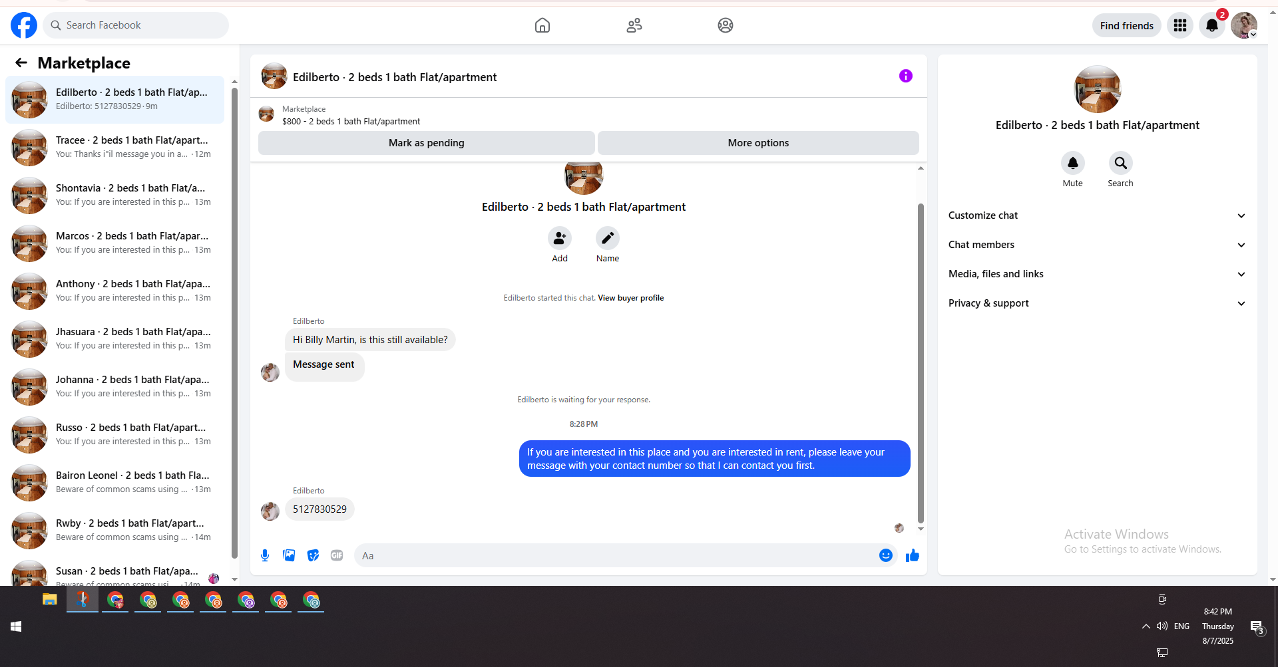Viewport: 1278px width, 667px height.
Task: Click the blue 'If you are interested' message
Action: pyautogui.click(x=714, y=459)
